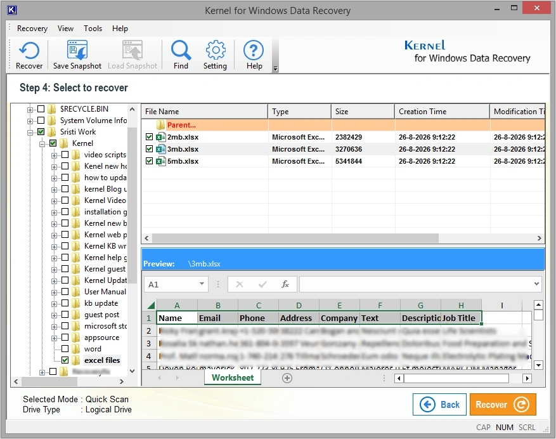Open the Recovery menu

pyautogui.click(x=32, y=29)
